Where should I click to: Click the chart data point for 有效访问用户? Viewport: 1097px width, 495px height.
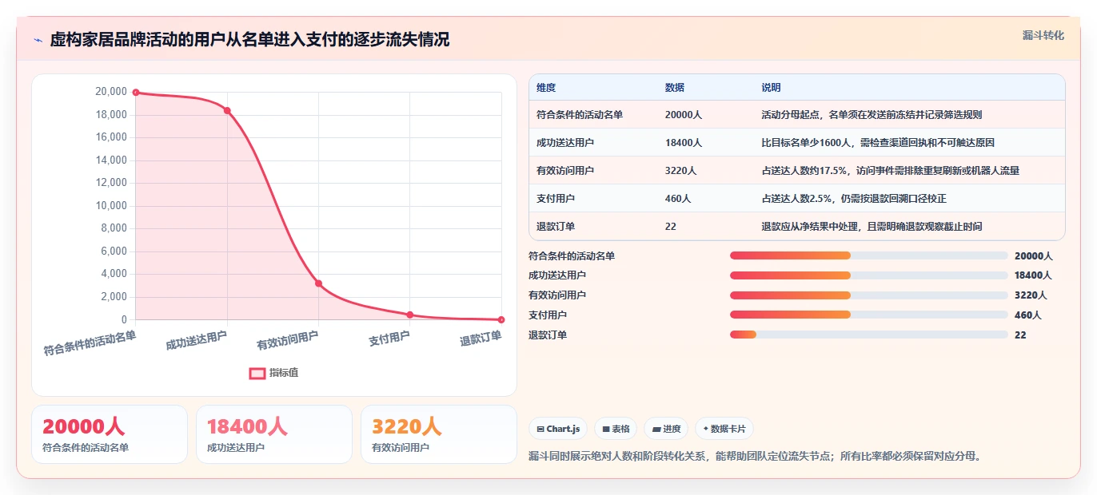[318, 283]
